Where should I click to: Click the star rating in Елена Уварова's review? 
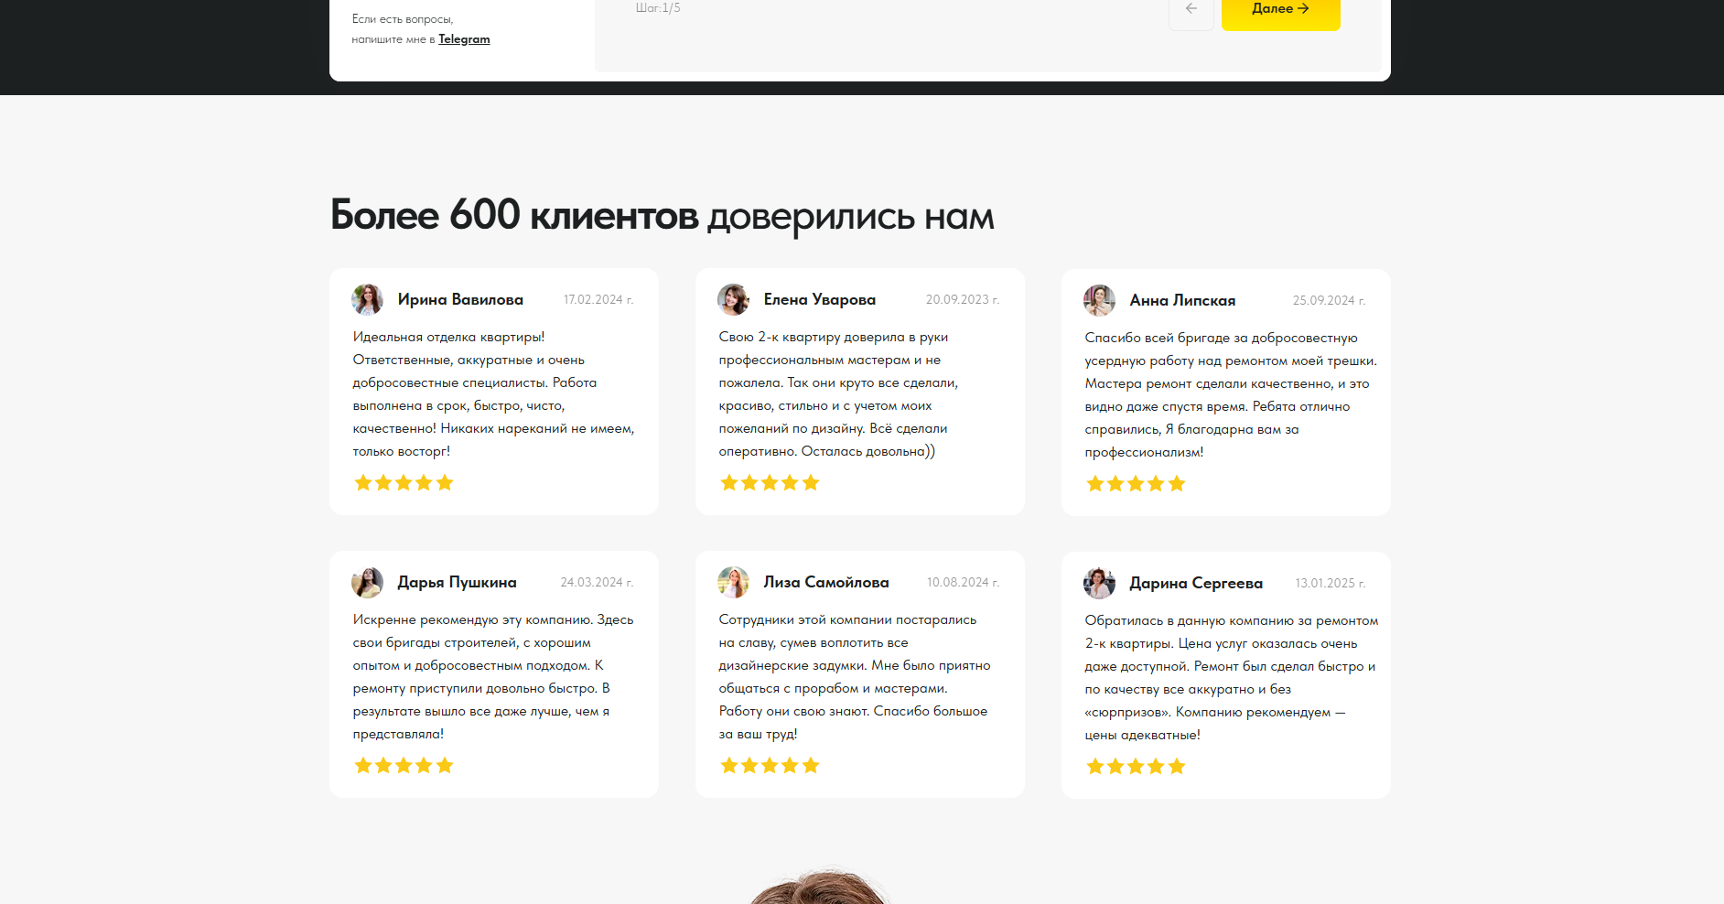(x=770, y=482)
